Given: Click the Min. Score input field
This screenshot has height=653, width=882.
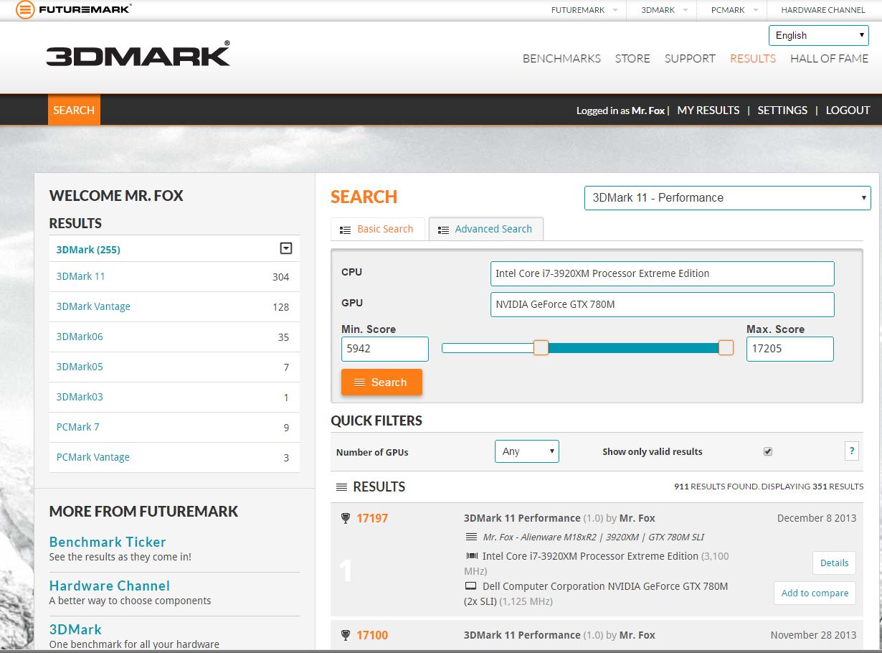Looking at the screenshot, I should tap(385, 349).
